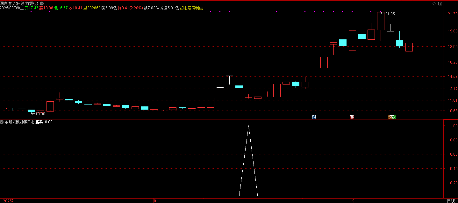Image resolution: width=458 pixels, height=203 pixels.
Task: Click the 21.95 high price label
Action: [390, 14]
